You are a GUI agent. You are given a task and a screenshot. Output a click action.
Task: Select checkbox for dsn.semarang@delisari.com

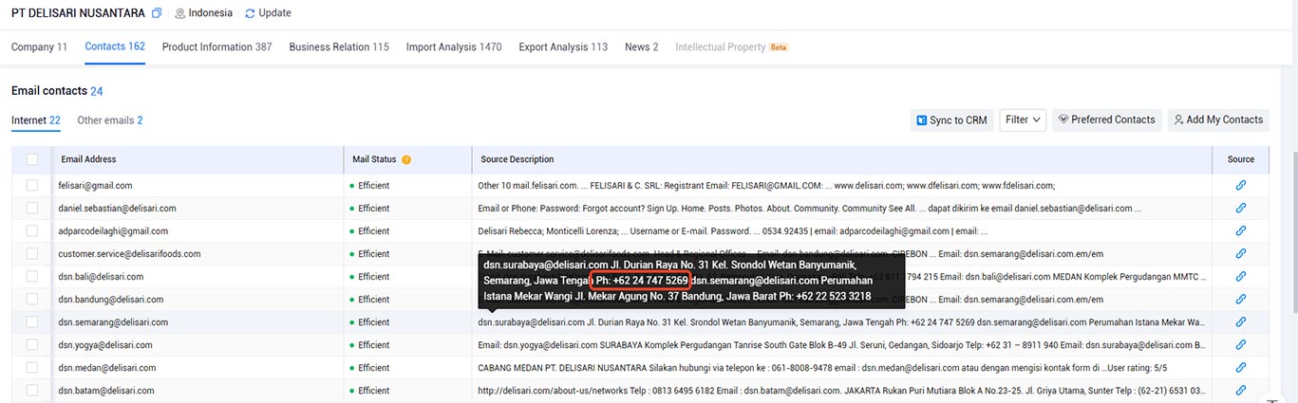coord(32,322)
